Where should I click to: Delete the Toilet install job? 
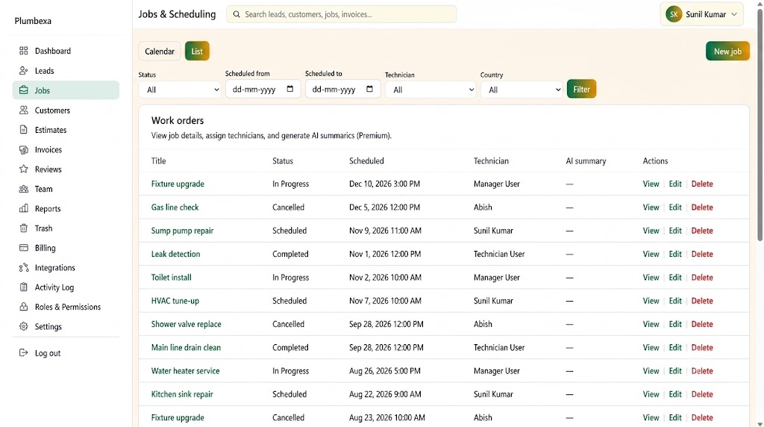[702, 278]
